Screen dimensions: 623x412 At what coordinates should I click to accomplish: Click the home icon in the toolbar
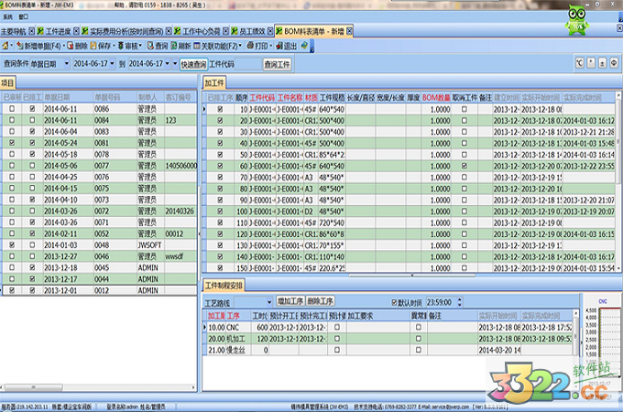[x=5, y=46]
